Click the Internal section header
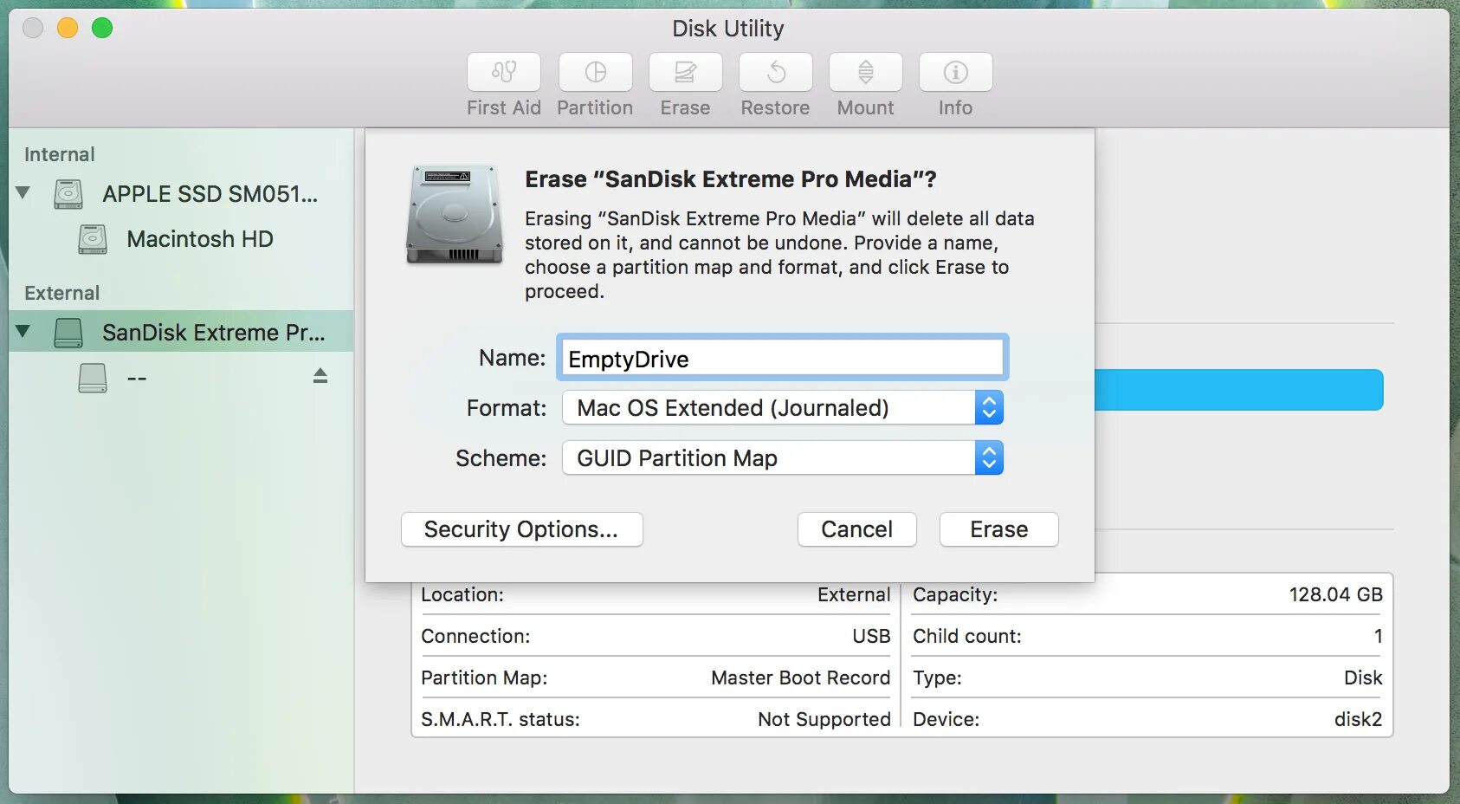The width and height of the screenshot is (1460, 804). pos(60,154)
